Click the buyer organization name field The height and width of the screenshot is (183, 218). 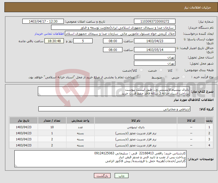click(x=113, y=28)
